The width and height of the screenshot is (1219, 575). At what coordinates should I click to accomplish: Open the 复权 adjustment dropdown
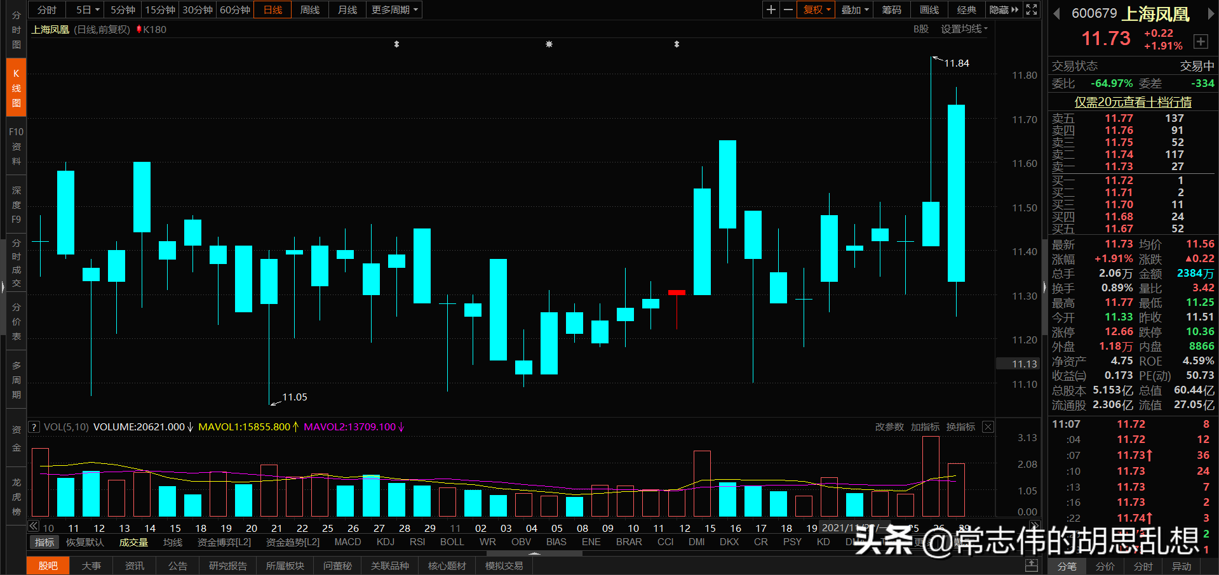(x=815, y=10)
